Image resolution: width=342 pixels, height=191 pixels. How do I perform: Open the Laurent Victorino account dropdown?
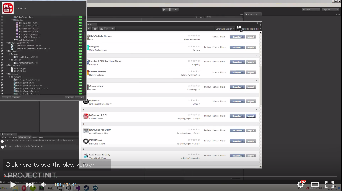249,29
